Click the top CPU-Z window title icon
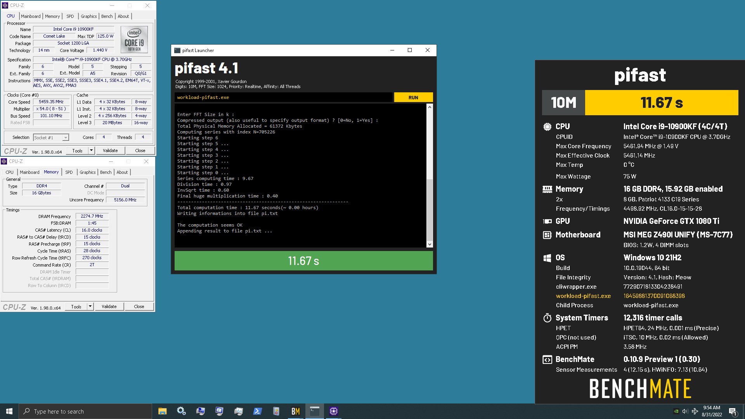Viewport: 745px width, 419px height. click(x=5, y=5)
